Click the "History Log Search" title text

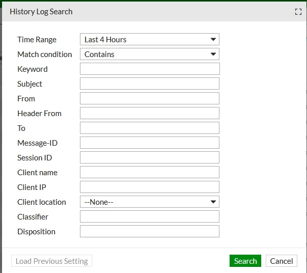click(41, 12)
